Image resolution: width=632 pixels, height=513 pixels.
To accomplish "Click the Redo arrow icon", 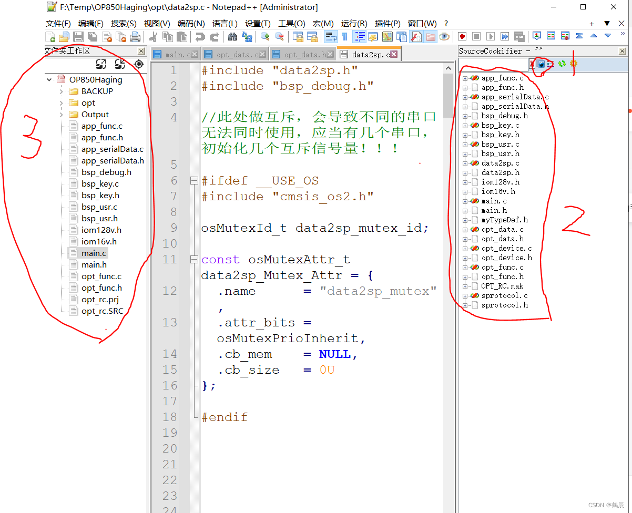I will point(214,37).
